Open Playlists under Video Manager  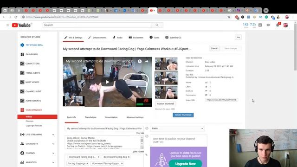[x=30, y=121]
